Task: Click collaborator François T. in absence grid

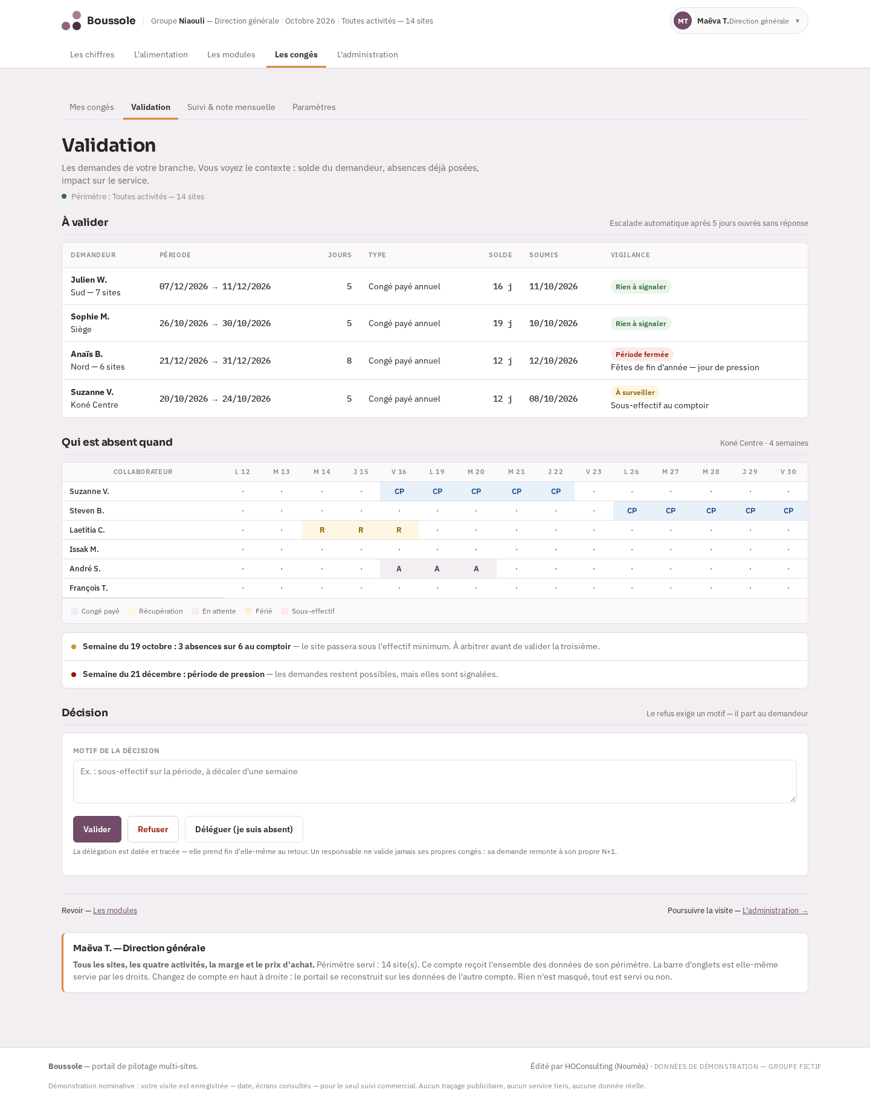Action: tap(89, 588)
